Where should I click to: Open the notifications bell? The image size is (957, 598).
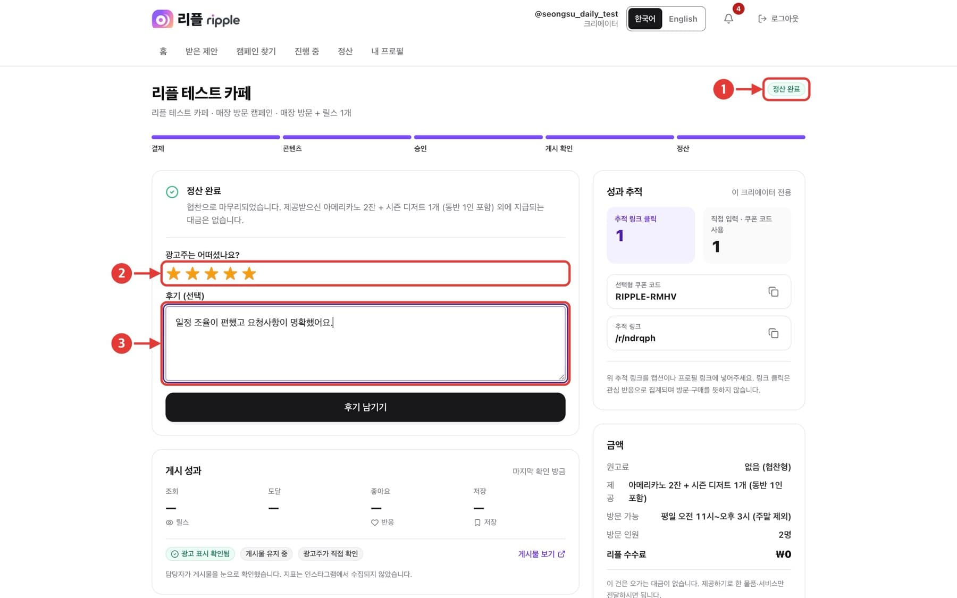(x=728, y=19)
